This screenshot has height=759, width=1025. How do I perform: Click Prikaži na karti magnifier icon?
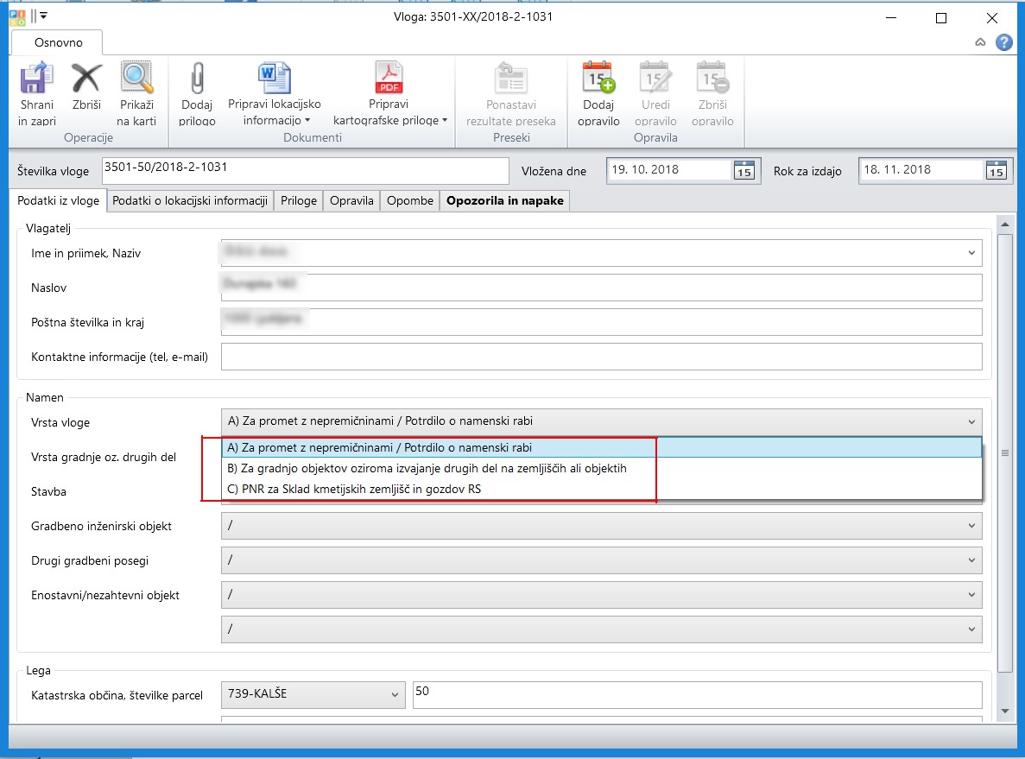[136, 79]
